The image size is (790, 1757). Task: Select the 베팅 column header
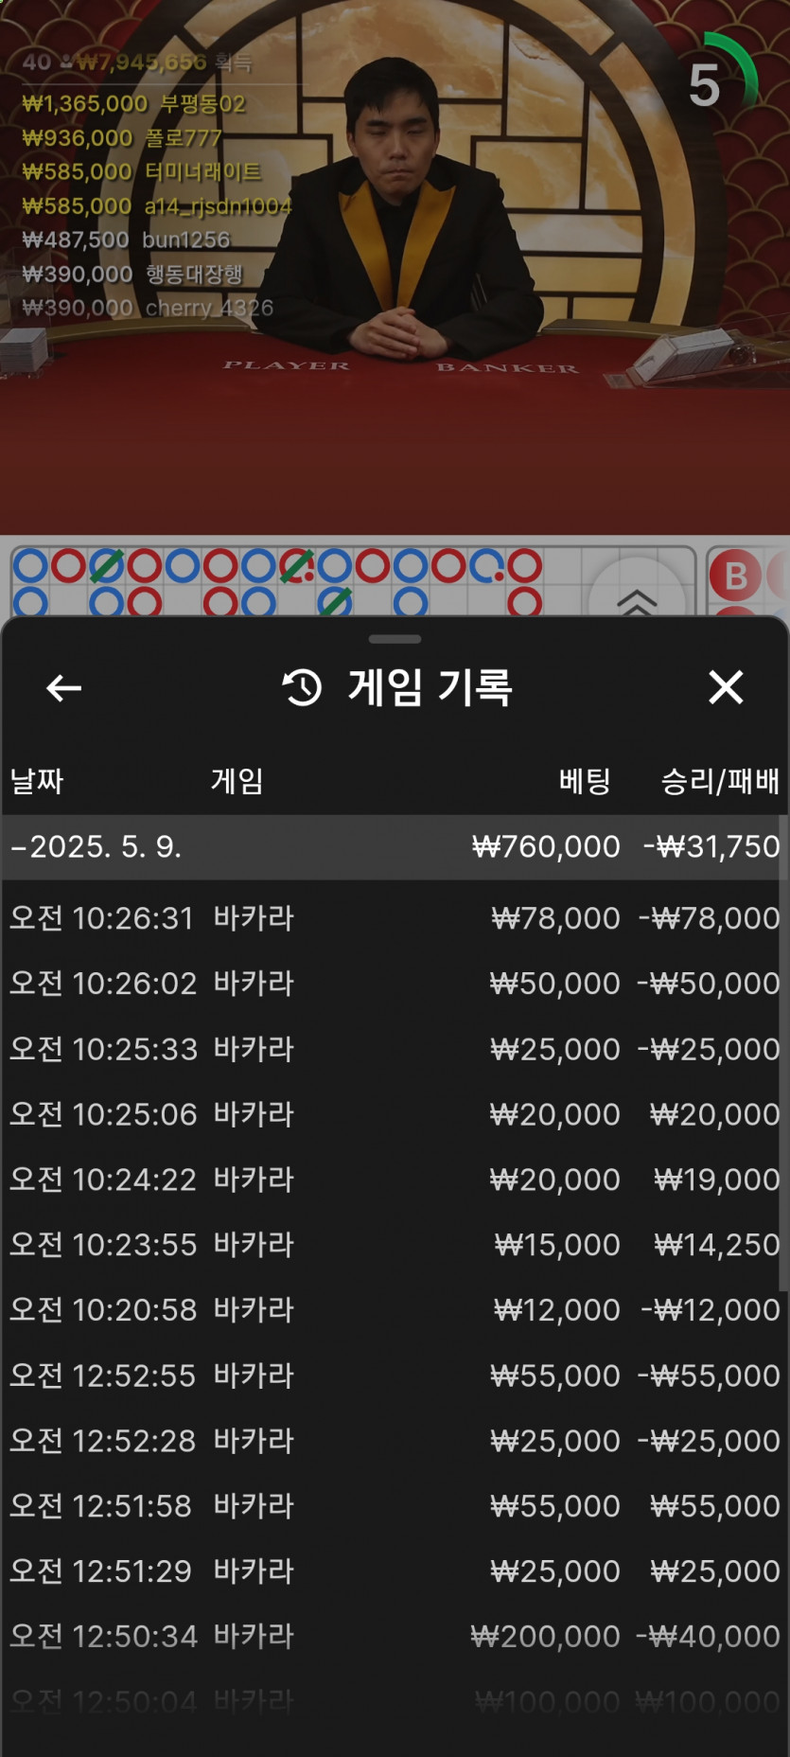point(585,781)
